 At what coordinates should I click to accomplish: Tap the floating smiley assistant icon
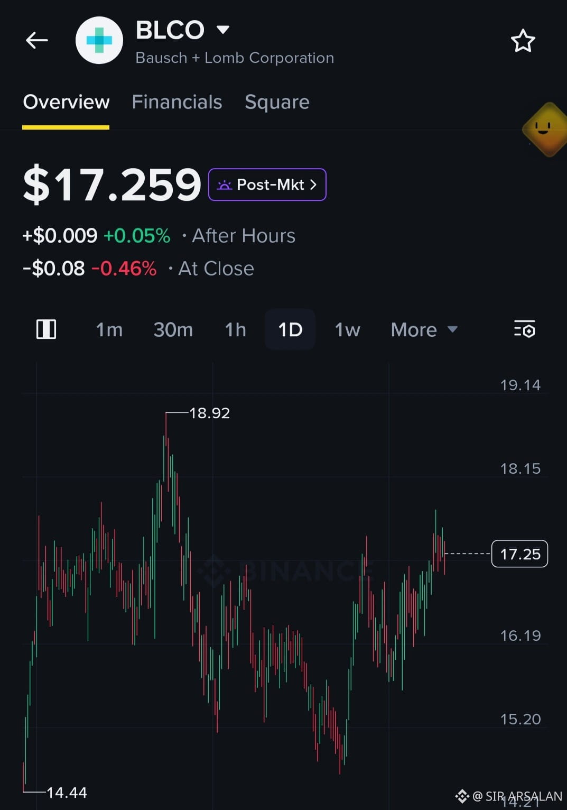point(545,129)
